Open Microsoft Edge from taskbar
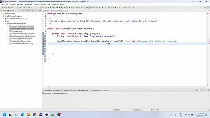This screenshot has width=210, height=118. [23, 115]
